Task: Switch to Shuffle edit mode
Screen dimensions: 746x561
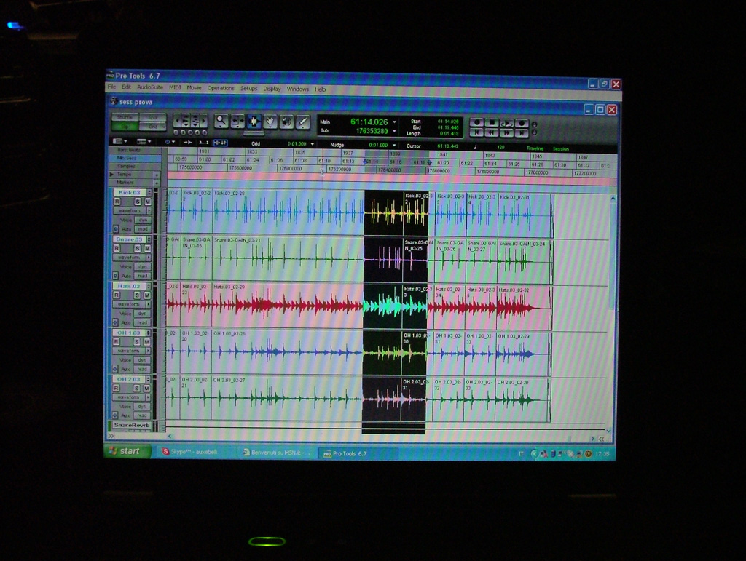Action: tap(125, 116)
